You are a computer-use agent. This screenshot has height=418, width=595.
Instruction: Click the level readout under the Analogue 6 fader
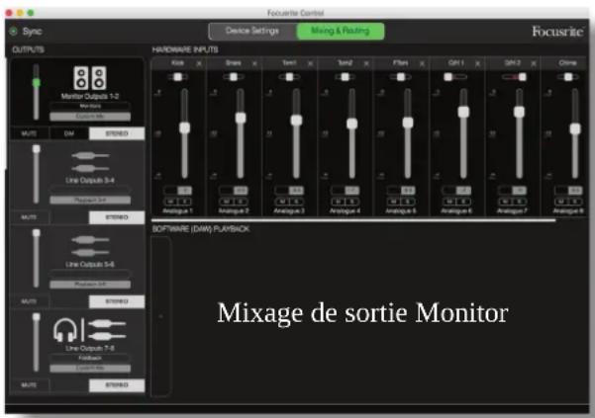click(463, 191)
